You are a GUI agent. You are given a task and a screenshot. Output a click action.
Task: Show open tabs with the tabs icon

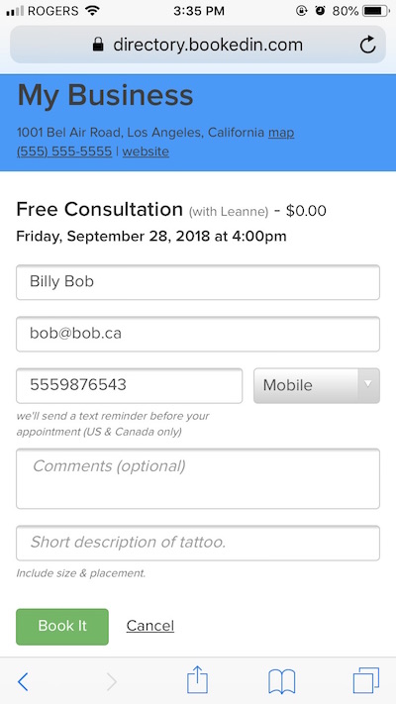tap(366, 680)
